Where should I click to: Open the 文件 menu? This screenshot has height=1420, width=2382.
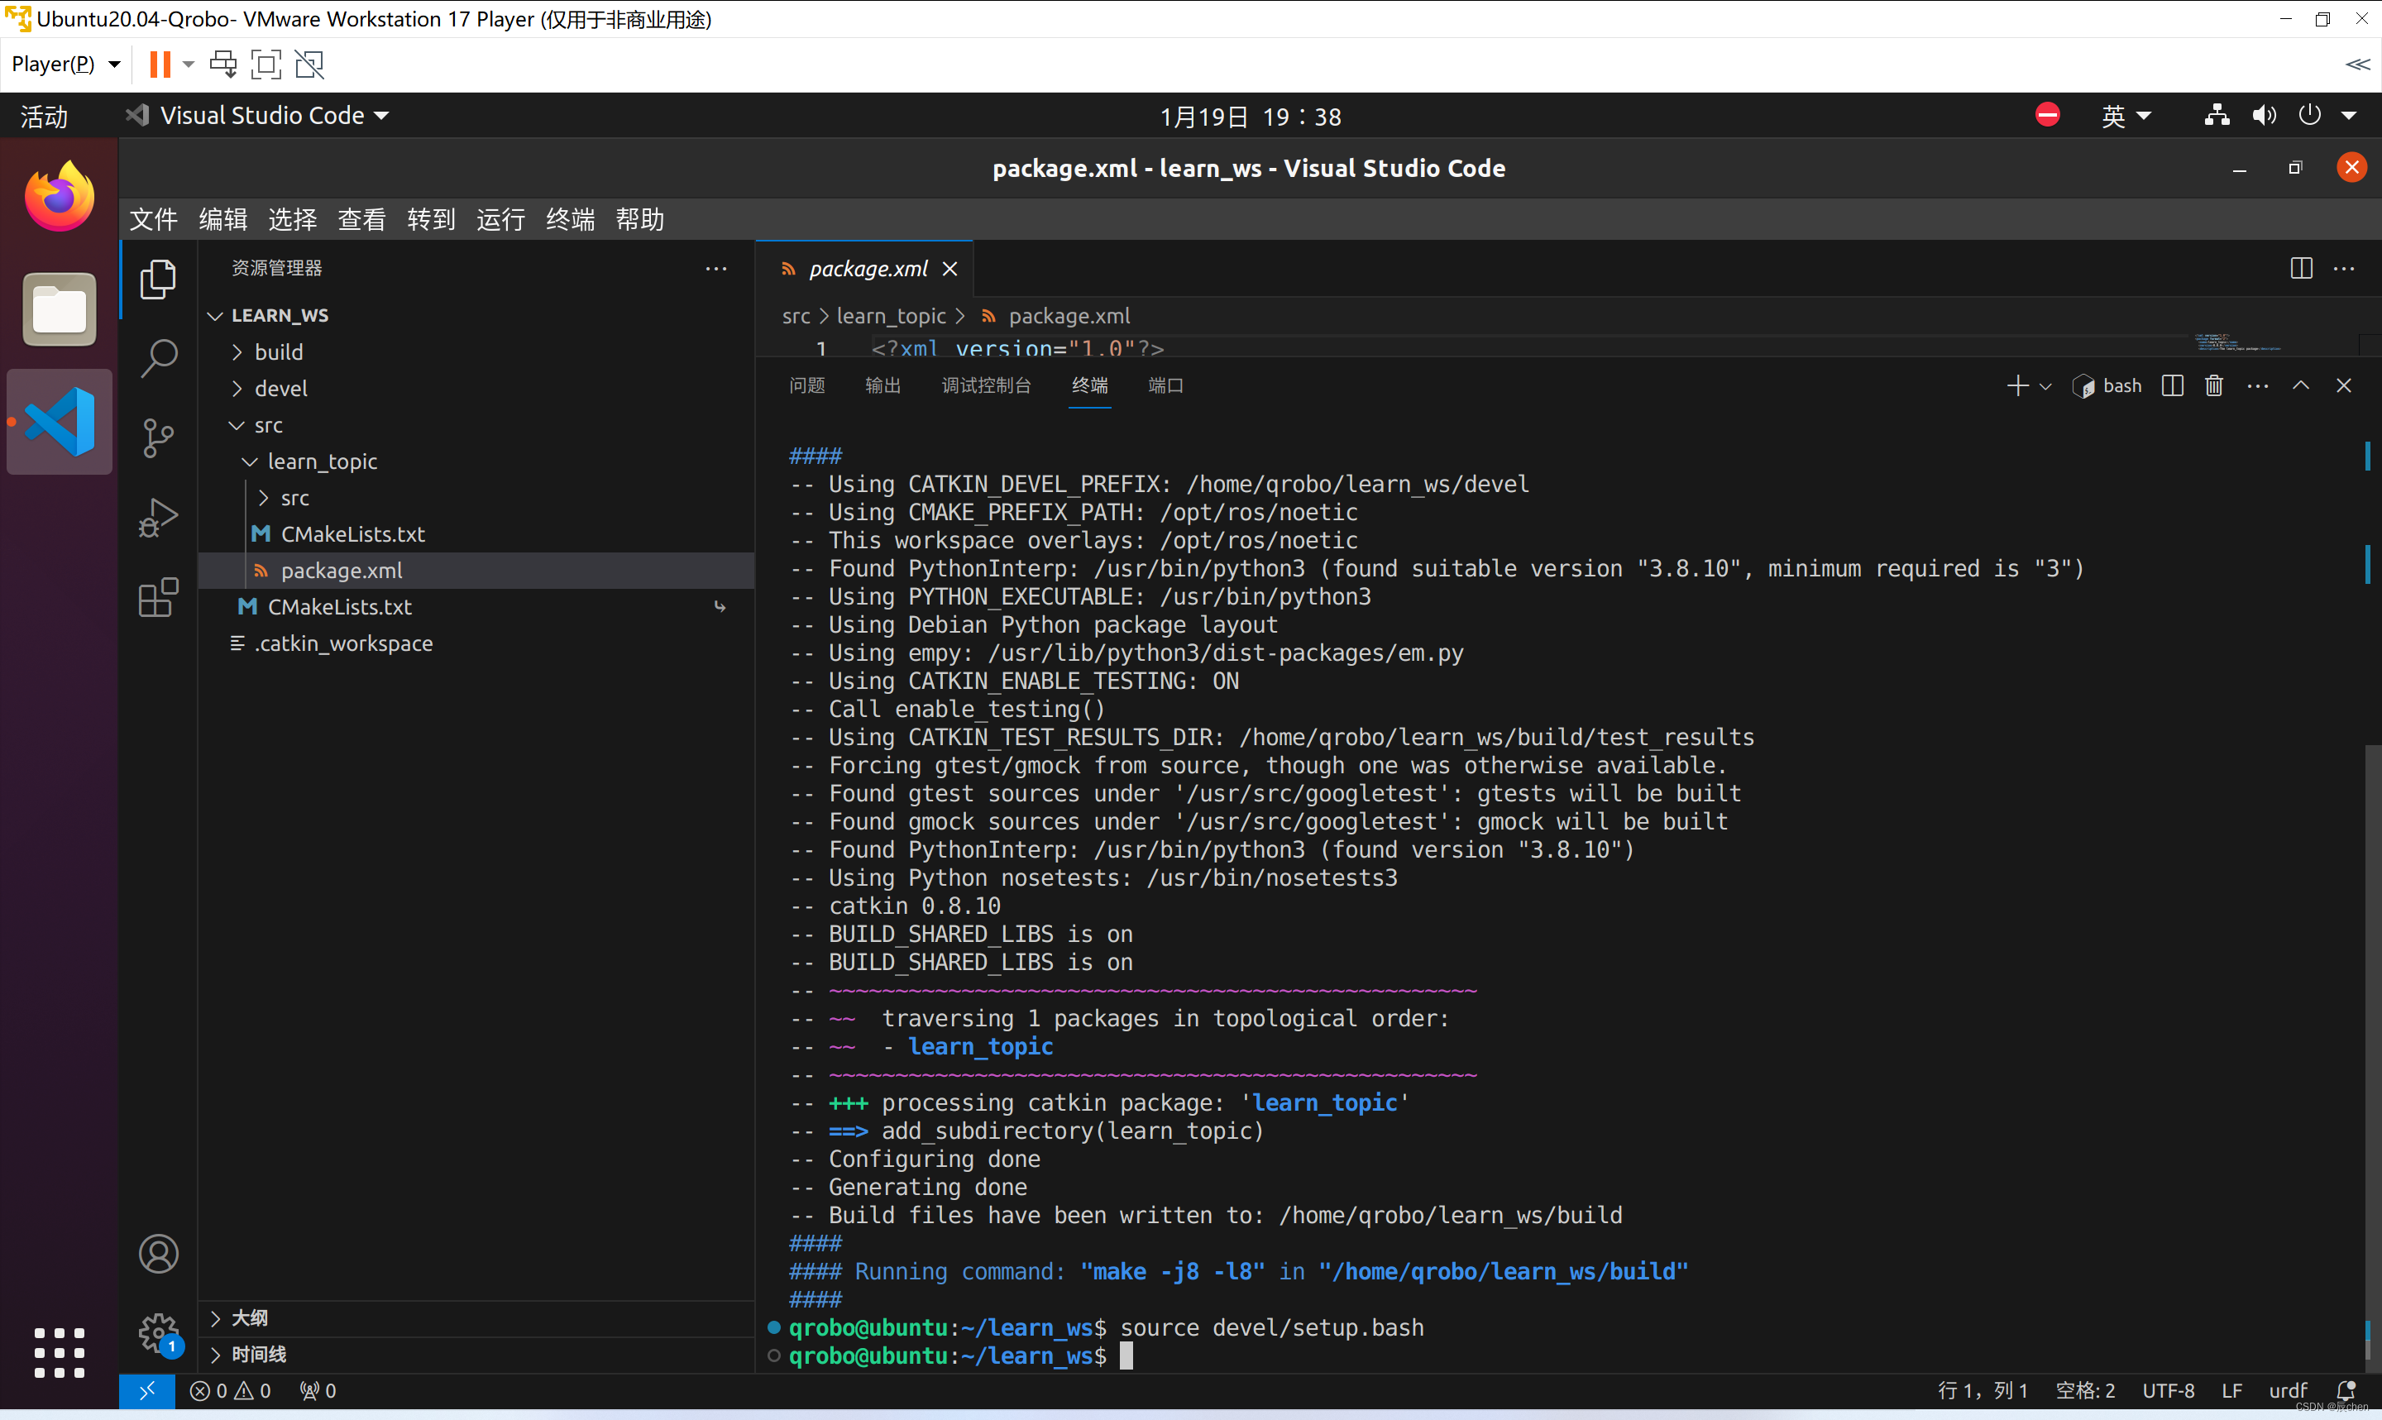pyautogui.click(x=153, y=219)
